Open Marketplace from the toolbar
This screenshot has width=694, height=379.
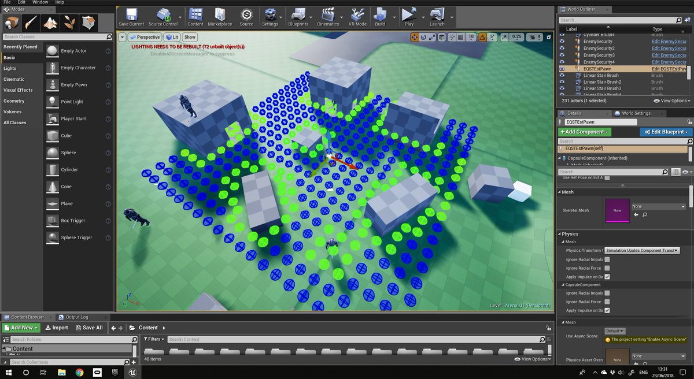pos(220,17)
